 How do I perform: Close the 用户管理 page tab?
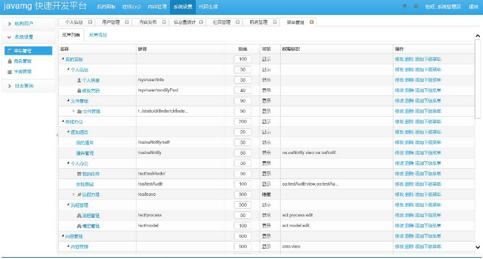[x=127, y=22]
